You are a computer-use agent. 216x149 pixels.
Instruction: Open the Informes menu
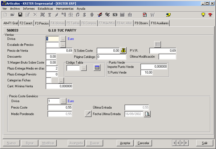tap(29, 9)
